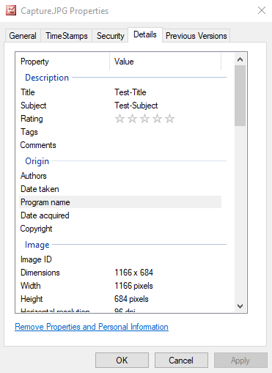This screenshot has height=373, width=272.
Task: Edit the Subject value Test-Subject
Action: point(136,106)
